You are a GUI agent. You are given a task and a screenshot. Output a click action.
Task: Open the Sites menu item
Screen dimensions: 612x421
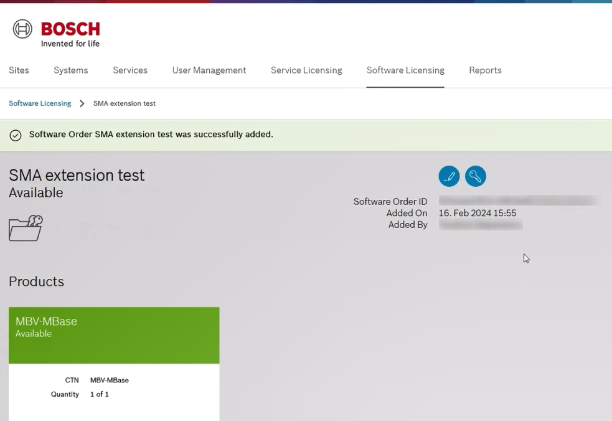point(19,70)
